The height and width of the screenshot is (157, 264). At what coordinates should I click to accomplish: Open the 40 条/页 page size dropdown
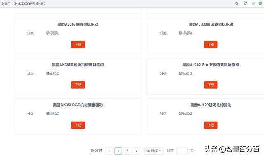pos(154,151)
